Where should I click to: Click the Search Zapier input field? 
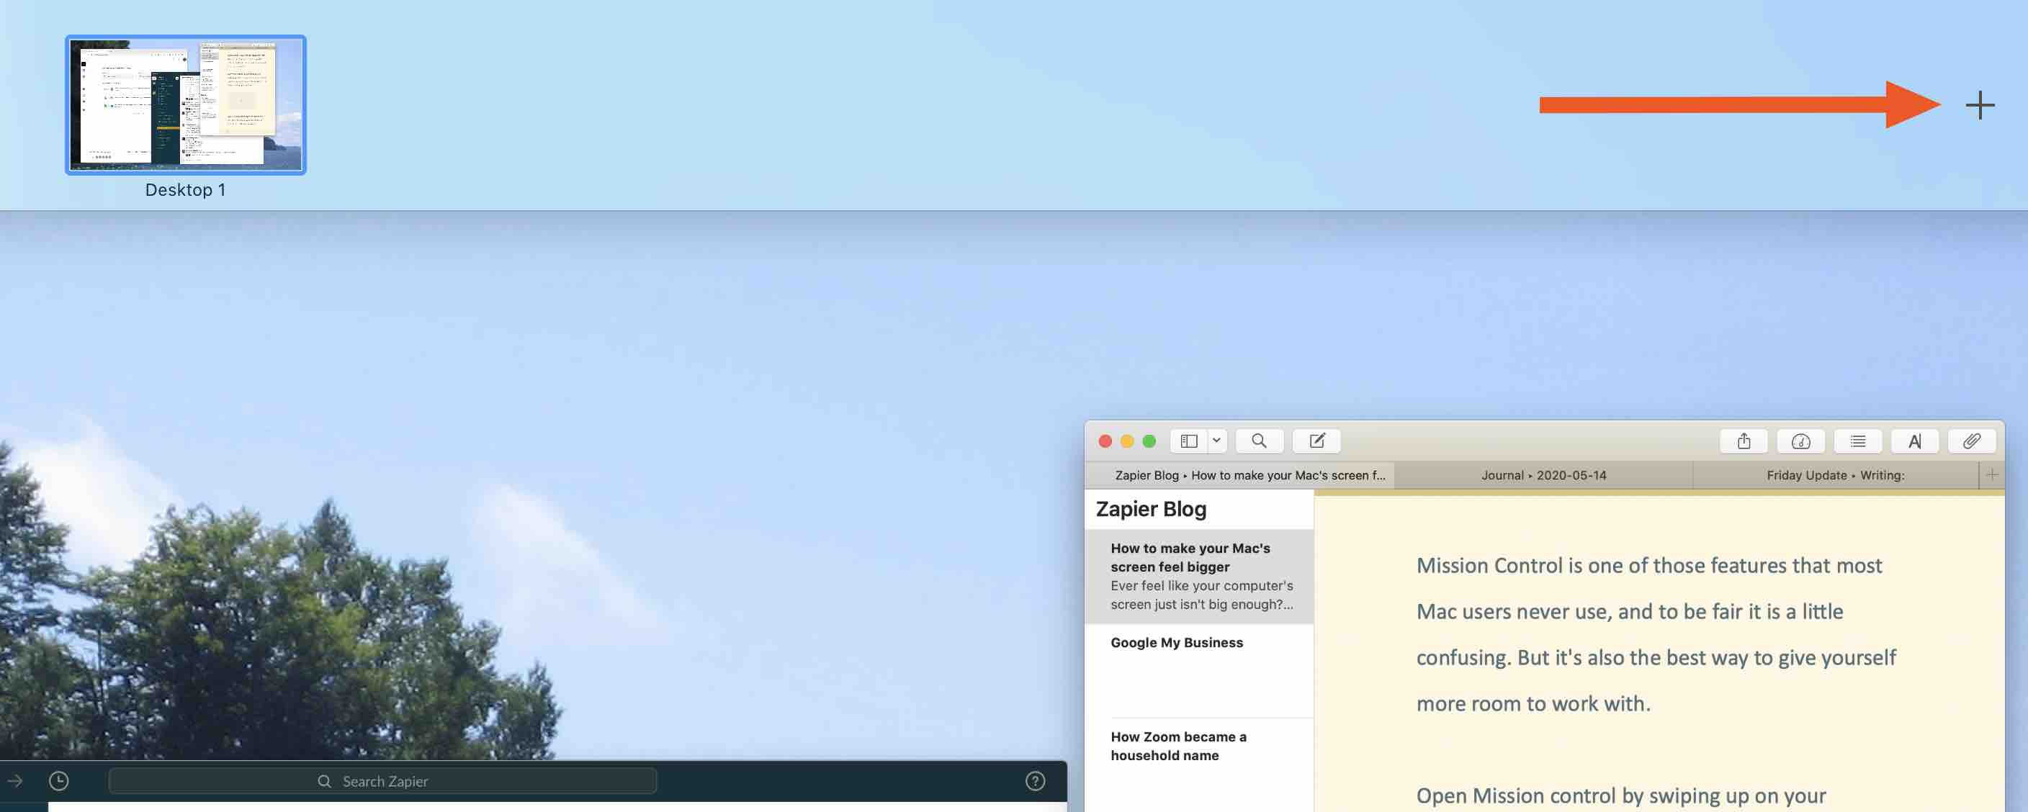383,780
